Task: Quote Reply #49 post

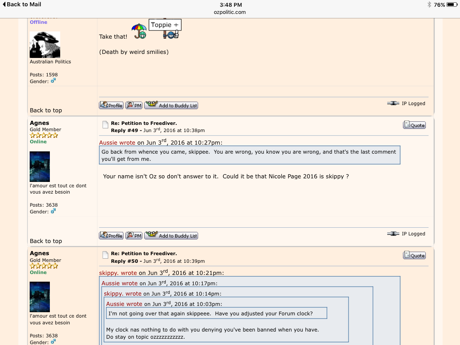Action: tap(414, 125)
